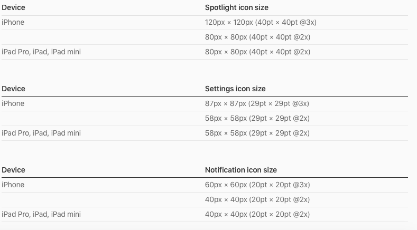
Task: Click the "Spotlight icon size" column header
Action: 237,7
